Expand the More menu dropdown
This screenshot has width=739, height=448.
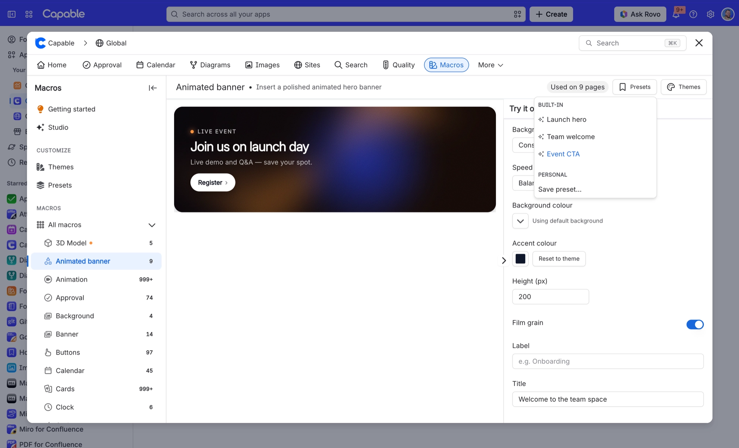point(490,65)
